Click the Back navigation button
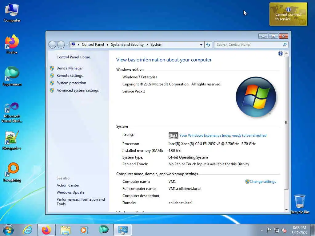The width and height of the screenshot is (315, 236). tap(52, 45)
